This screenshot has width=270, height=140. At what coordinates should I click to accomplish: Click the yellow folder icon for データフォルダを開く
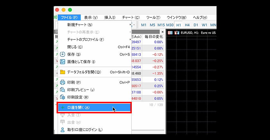[x=63, y=72]
